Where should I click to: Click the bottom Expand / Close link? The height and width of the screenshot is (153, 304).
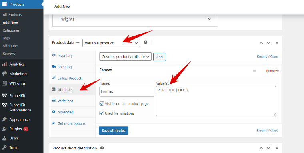click(267, 130)
